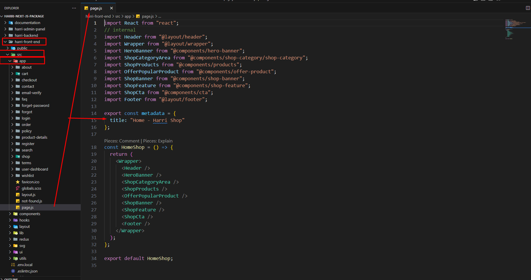This screenshot has width=531, height=280.
Task: Click the EXPLORER panel title
Action: 12,8
